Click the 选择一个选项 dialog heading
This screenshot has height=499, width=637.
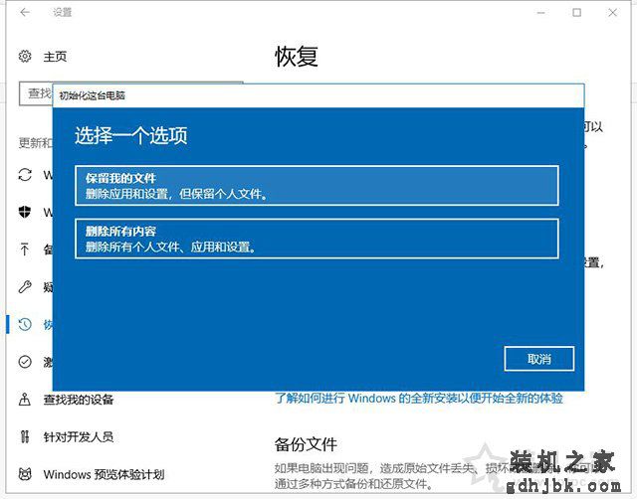pyautogui.click(x=130, y=135)
